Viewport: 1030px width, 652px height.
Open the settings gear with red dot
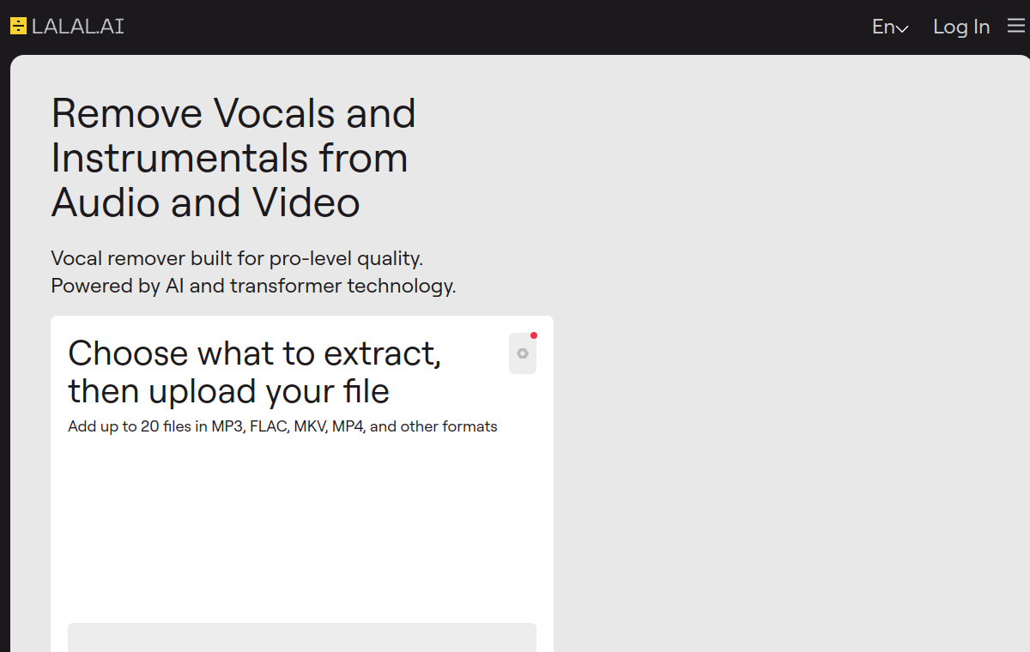coord(523,353)
